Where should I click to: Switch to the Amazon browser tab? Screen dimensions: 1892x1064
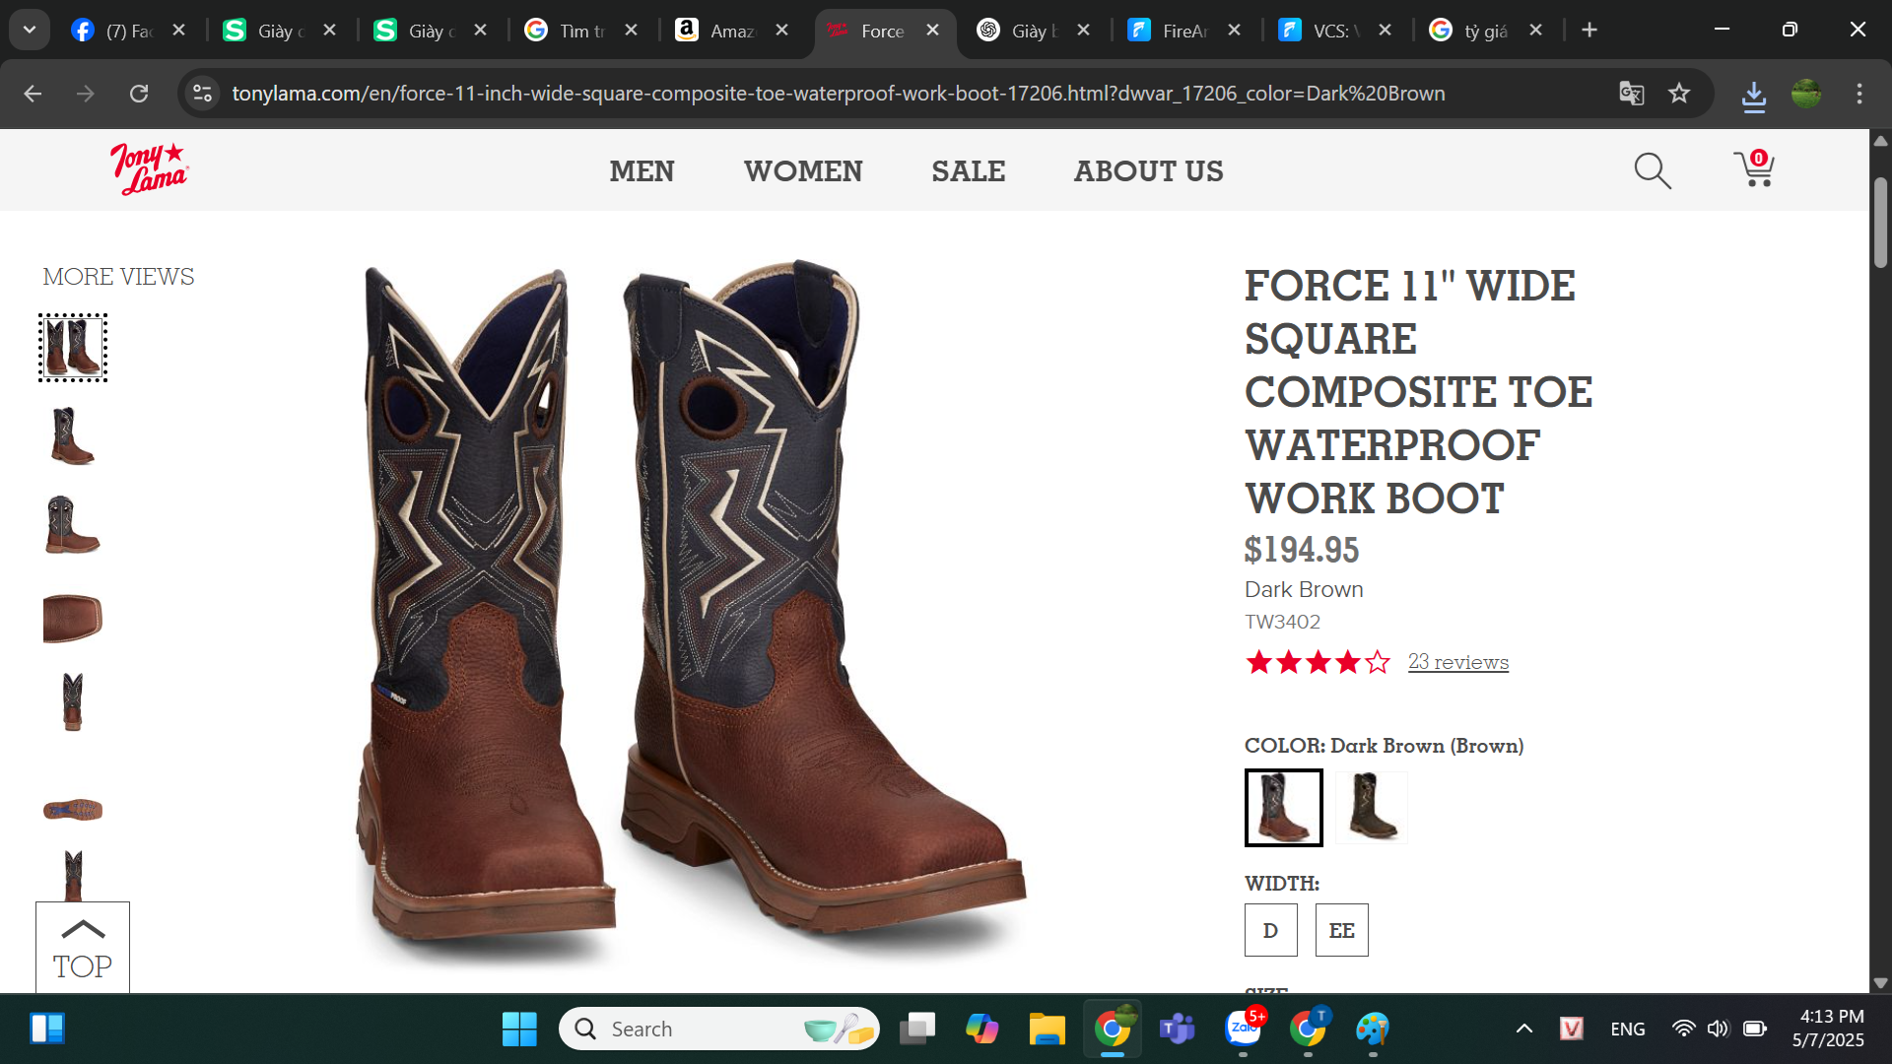730,31
